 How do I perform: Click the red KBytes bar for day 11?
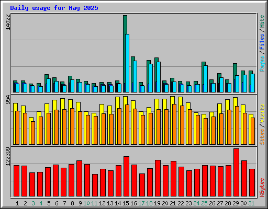[x=95, y=185]
